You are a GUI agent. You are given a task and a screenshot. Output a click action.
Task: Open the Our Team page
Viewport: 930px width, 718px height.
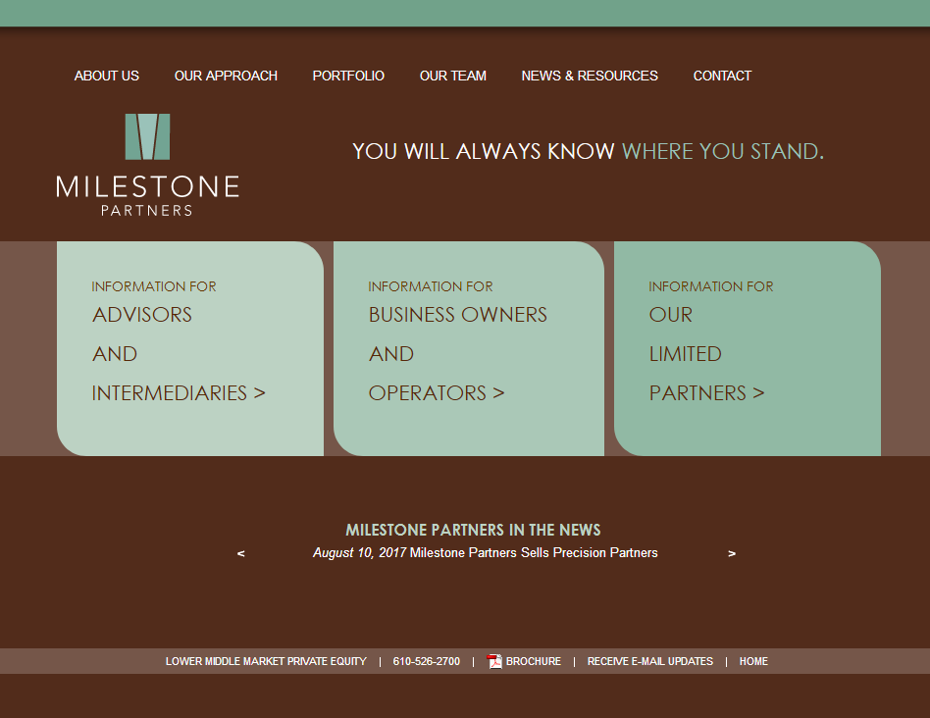pos(453,76)
